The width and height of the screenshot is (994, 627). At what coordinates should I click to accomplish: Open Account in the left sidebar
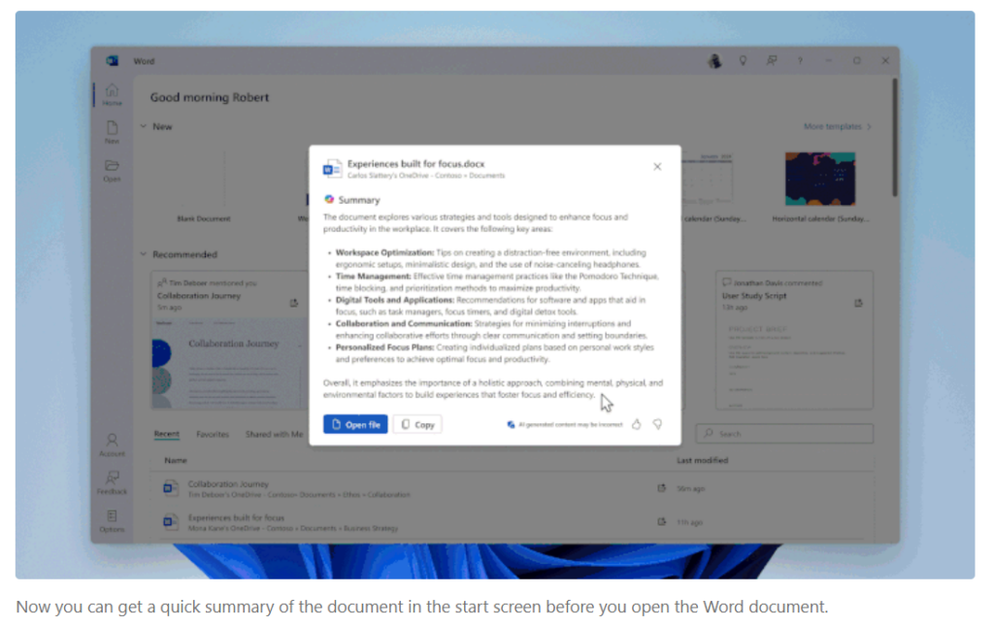[113, 445]
